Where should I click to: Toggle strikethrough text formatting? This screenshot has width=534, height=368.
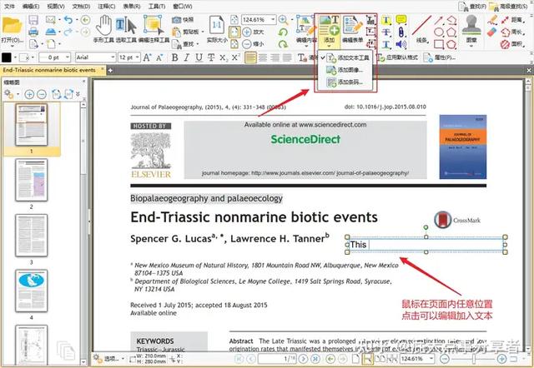click(211, 57)
